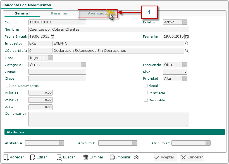Click the Buscar button
The width and height of the screenshot is (229, 164).
point(66,157)
